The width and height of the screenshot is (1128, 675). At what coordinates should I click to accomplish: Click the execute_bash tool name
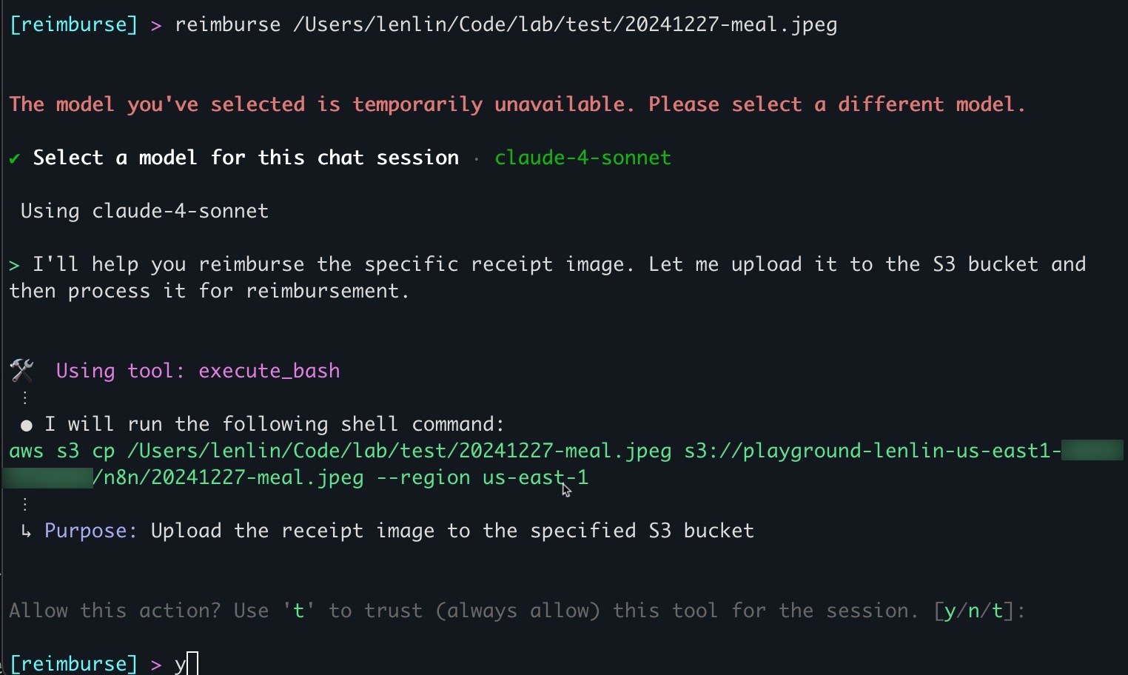(269, 370)
